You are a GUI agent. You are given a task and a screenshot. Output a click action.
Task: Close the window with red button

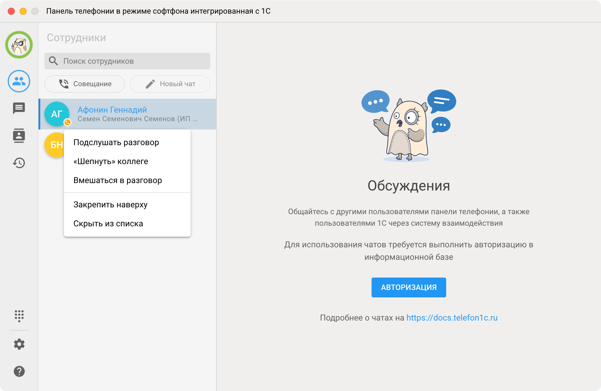tap(11, 11)
